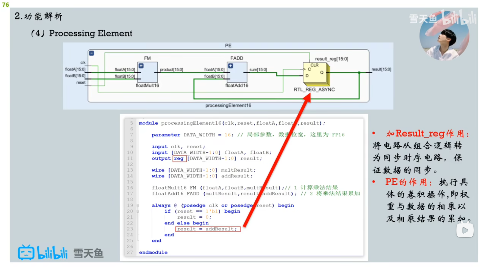This screenshot has width=485, height=273.
Task: Click the bilibili TV logo bottom left
Action: pyautogui.click(x=26, y=253)
